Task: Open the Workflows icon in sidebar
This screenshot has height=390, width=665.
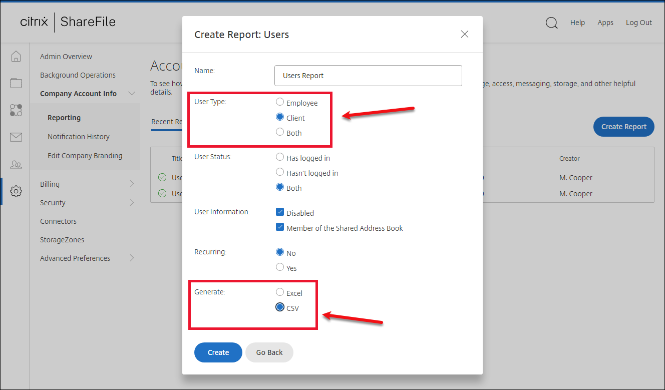Action: click(x=16, y=110)
